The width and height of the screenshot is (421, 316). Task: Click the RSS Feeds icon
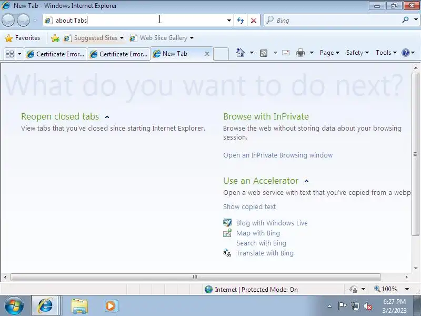[264, 53]
